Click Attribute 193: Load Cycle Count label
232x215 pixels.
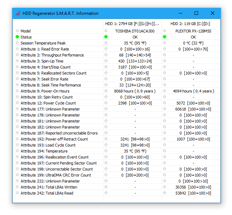[48, 145]
